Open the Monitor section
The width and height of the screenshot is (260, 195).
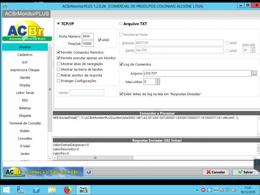(x=25, y=47)
